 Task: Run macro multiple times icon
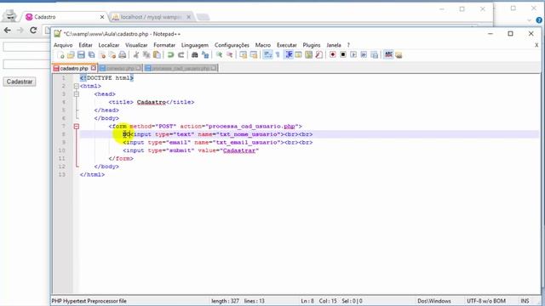[x=364, y=54]
